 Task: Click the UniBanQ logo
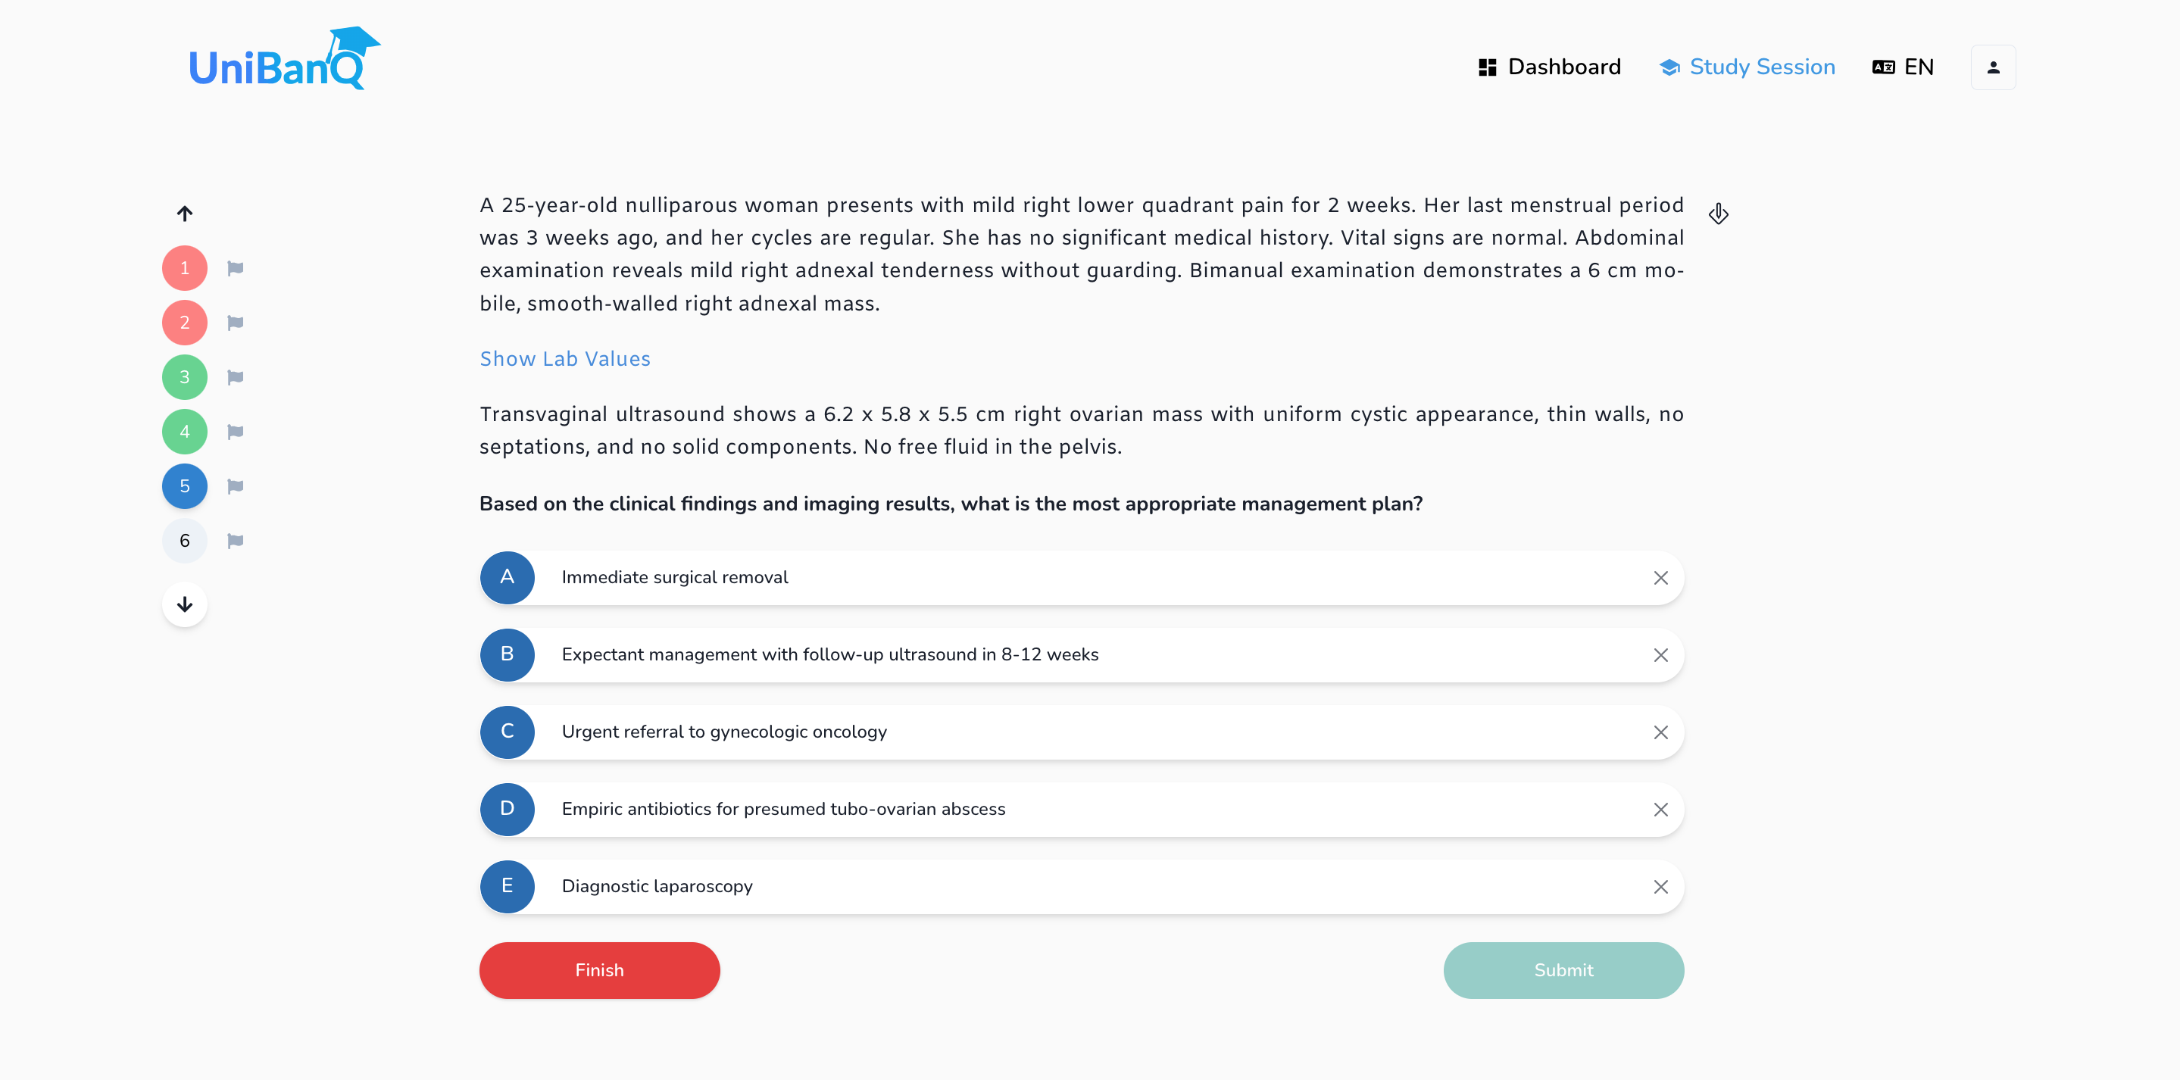(284, 59)
